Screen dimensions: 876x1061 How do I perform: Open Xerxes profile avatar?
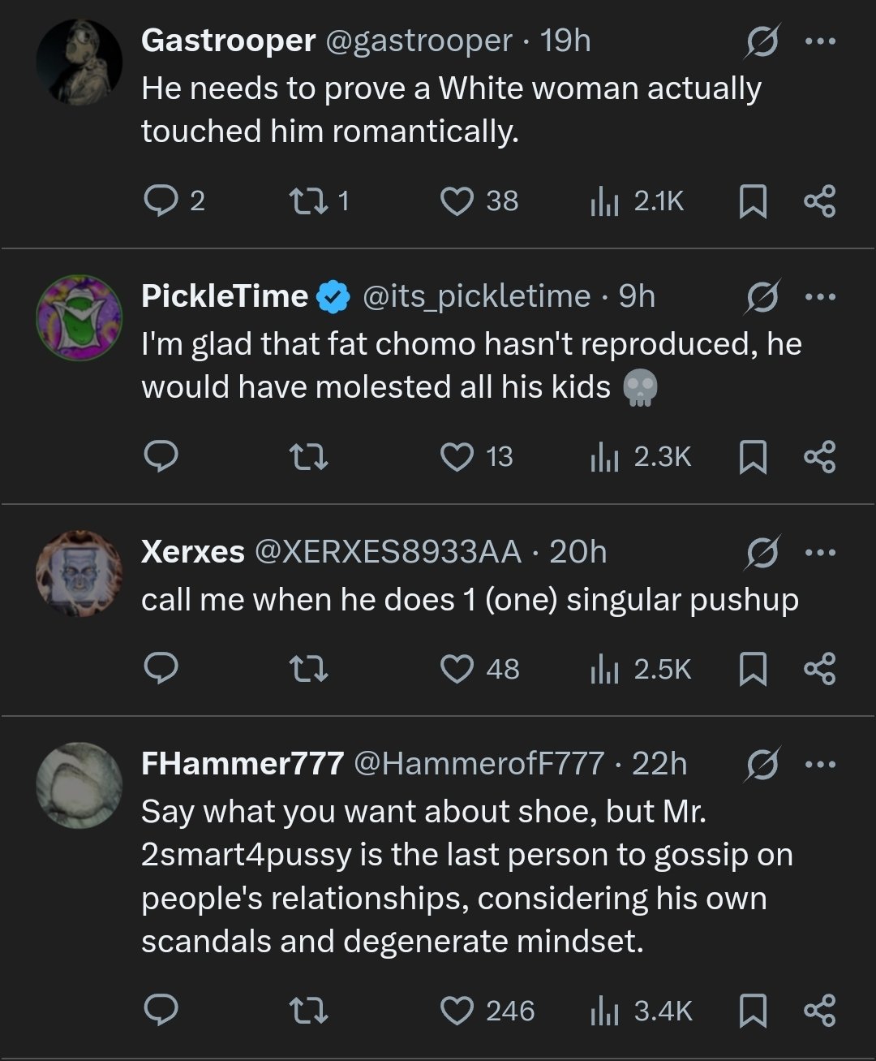pyautogui.click(x=79, y=573)
